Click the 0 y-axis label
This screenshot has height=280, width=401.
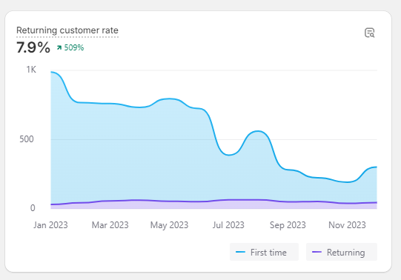click(x=33, y=208)
